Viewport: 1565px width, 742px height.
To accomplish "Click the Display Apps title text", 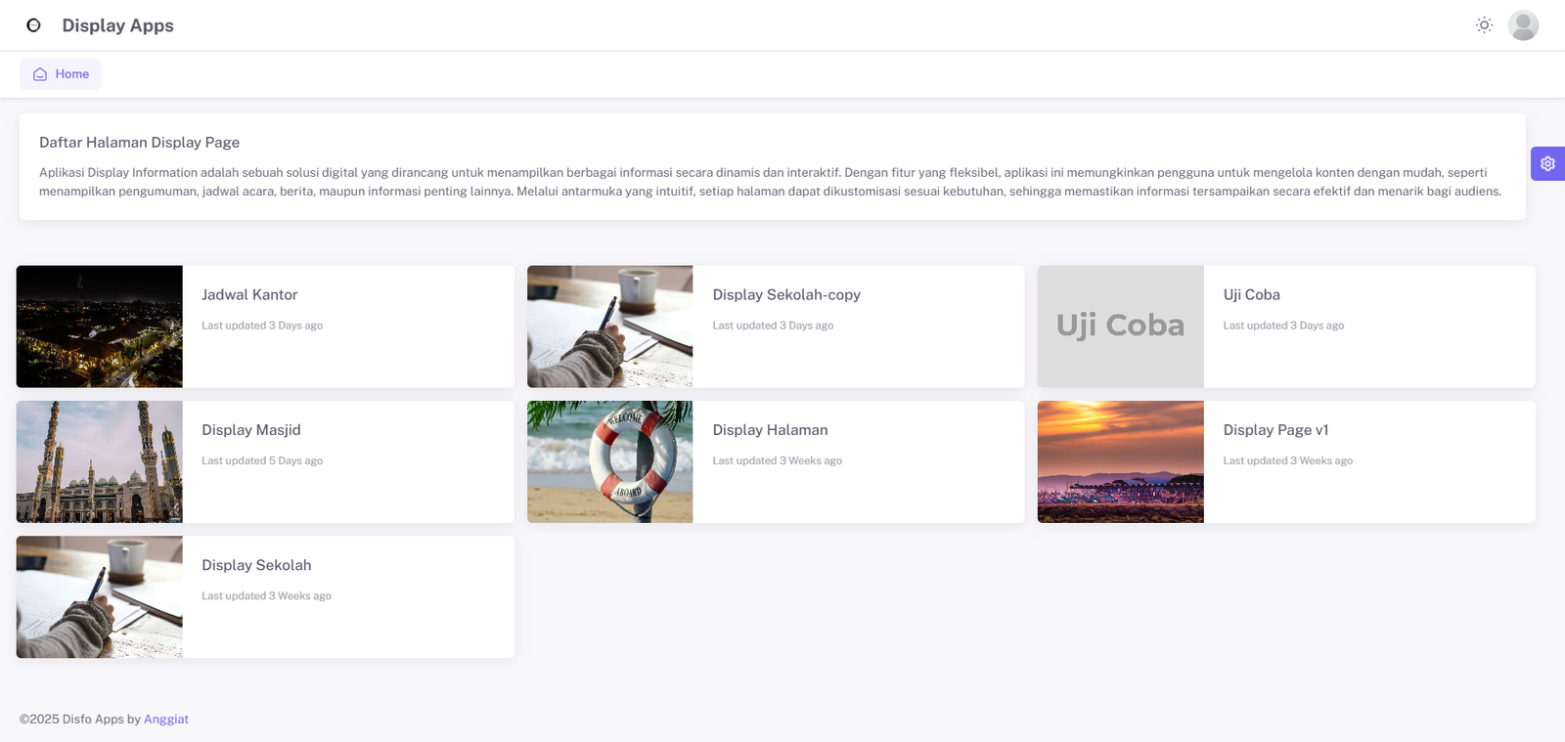I will [x=117, y=25].
